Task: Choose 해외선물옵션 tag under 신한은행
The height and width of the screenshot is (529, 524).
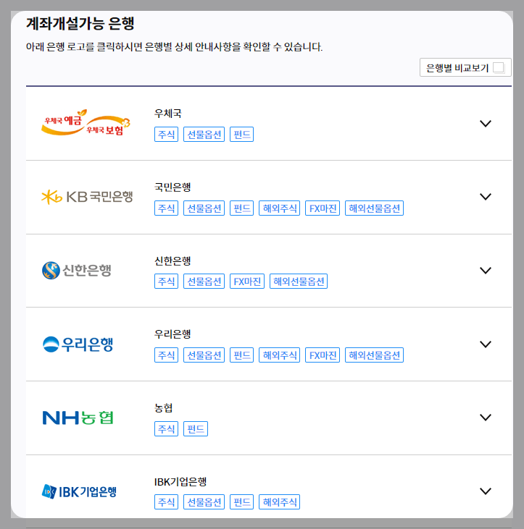Action: pyautogui.click(x=299, y=281)
